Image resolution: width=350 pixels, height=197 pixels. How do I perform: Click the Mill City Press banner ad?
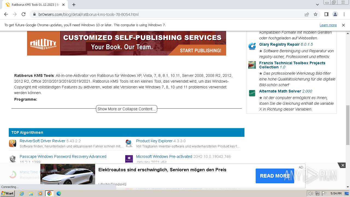[x=127, y=43]
